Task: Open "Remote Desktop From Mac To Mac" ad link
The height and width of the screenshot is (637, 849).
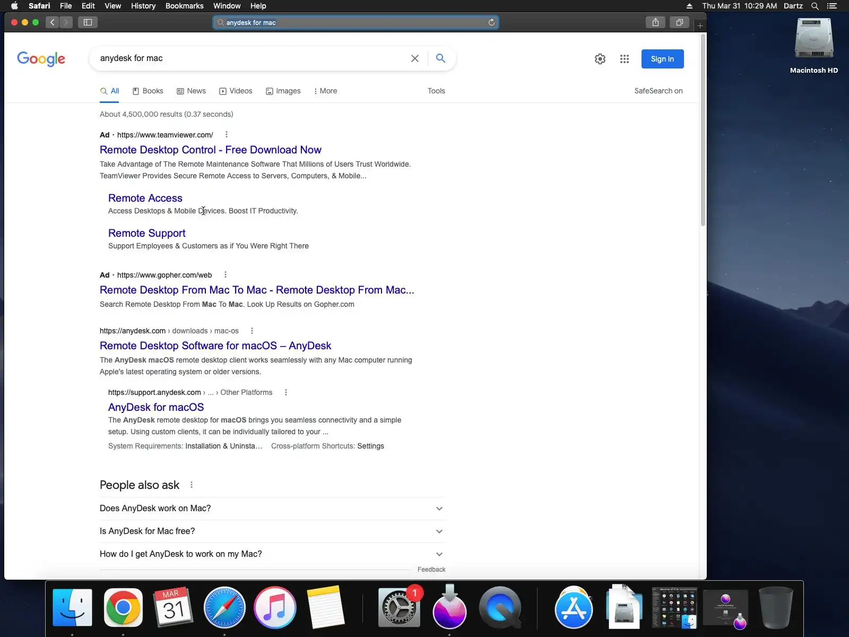Action: 257,290
